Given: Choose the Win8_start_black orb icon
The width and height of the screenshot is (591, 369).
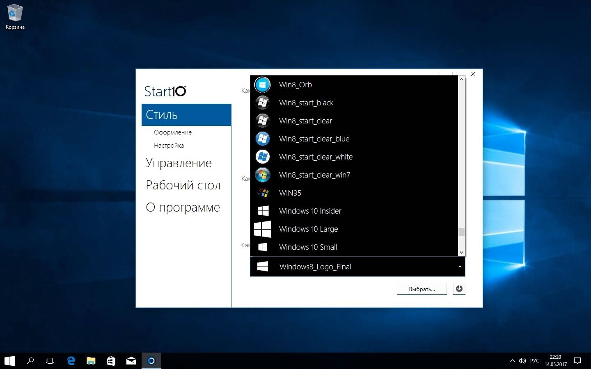Looking at the screenshot, I should (263, 102).
